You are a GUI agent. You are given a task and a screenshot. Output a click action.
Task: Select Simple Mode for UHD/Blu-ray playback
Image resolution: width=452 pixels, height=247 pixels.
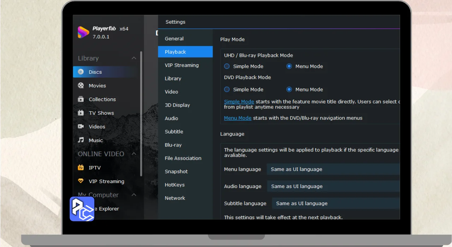(227, 66)
